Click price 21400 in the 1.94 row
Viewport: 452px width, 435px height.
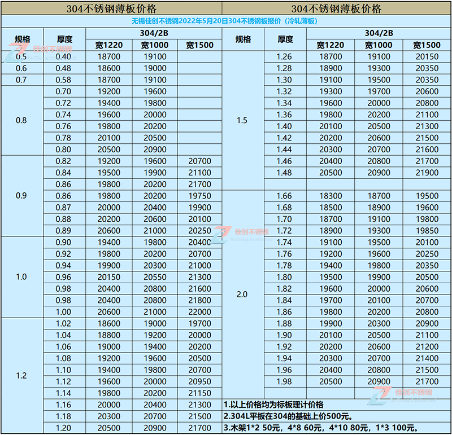click(427, 358)
